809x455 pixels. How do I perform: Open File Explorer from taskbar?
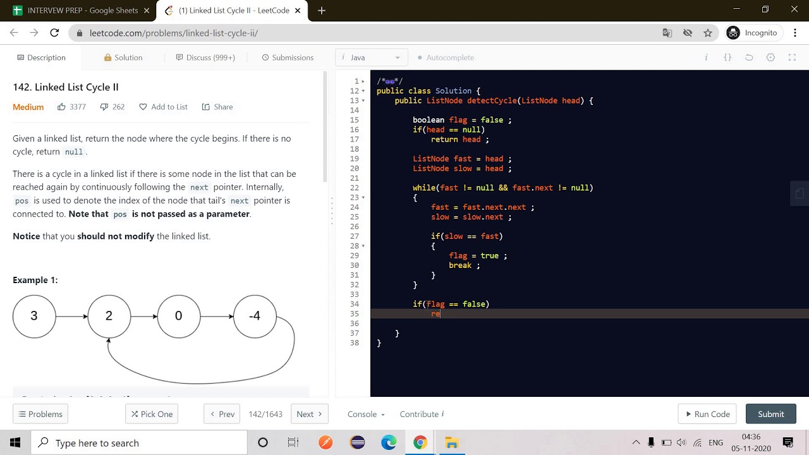coord(451,442)
